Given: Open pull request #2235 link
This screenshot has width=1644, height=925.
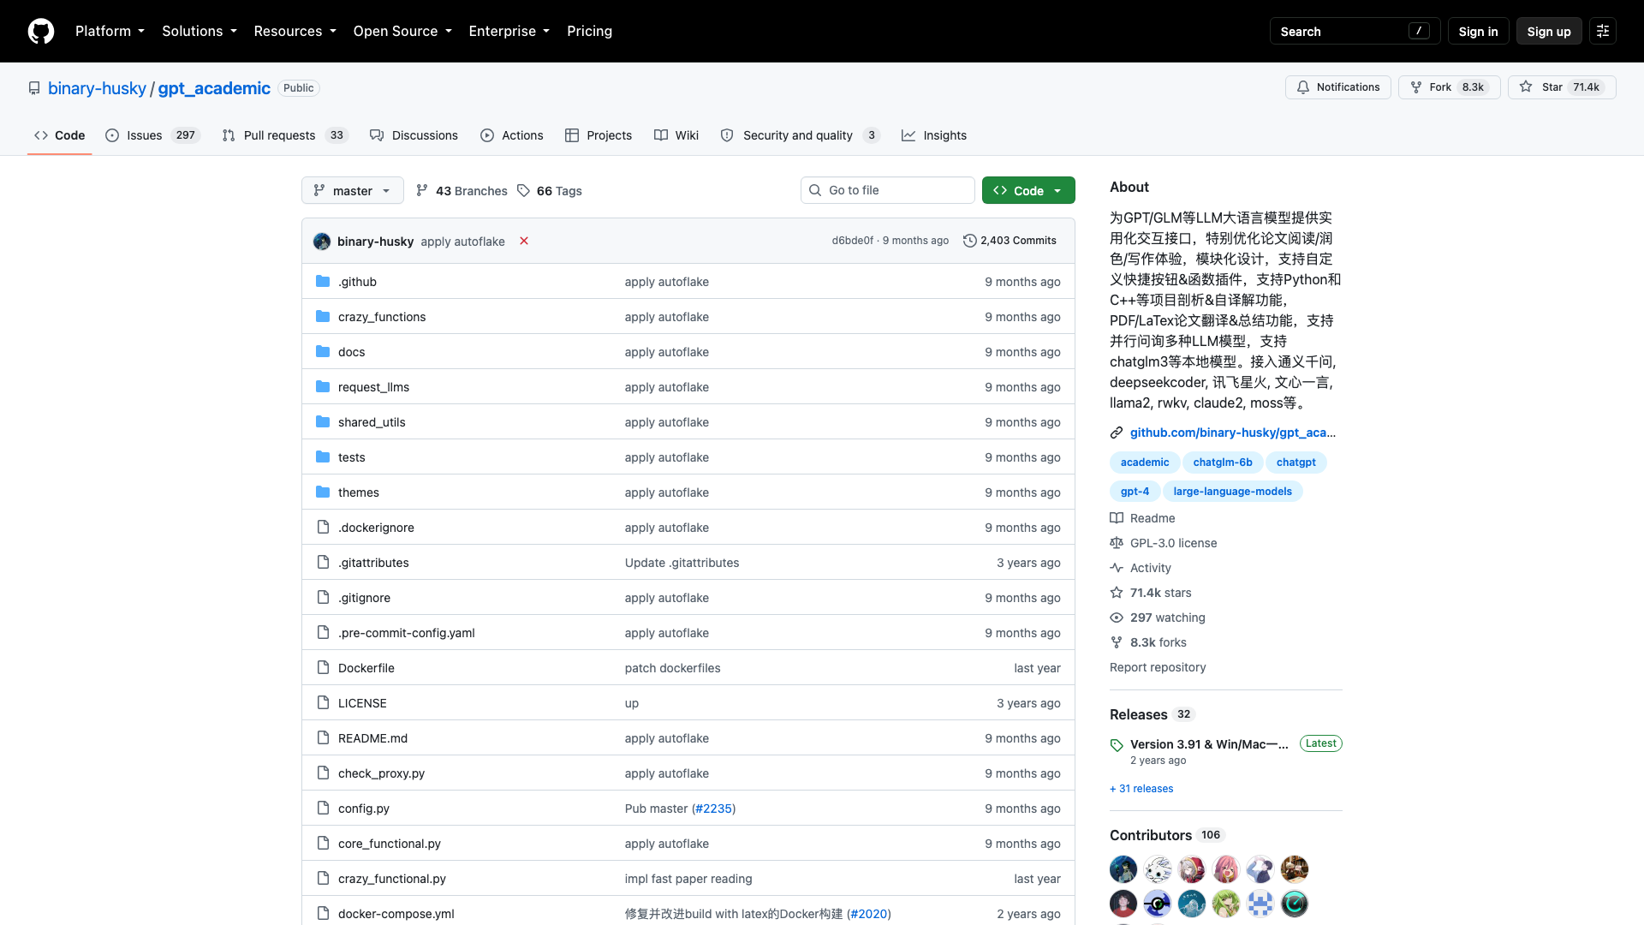Looking at the screenshot, I should pos(713,808).
